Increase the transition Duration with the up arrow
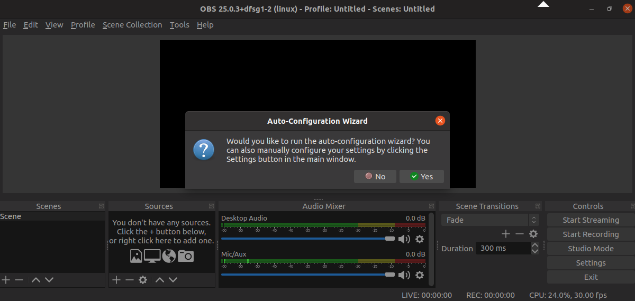Image resolution: width=635 pixels, height=301 pixels. point(535,245)
